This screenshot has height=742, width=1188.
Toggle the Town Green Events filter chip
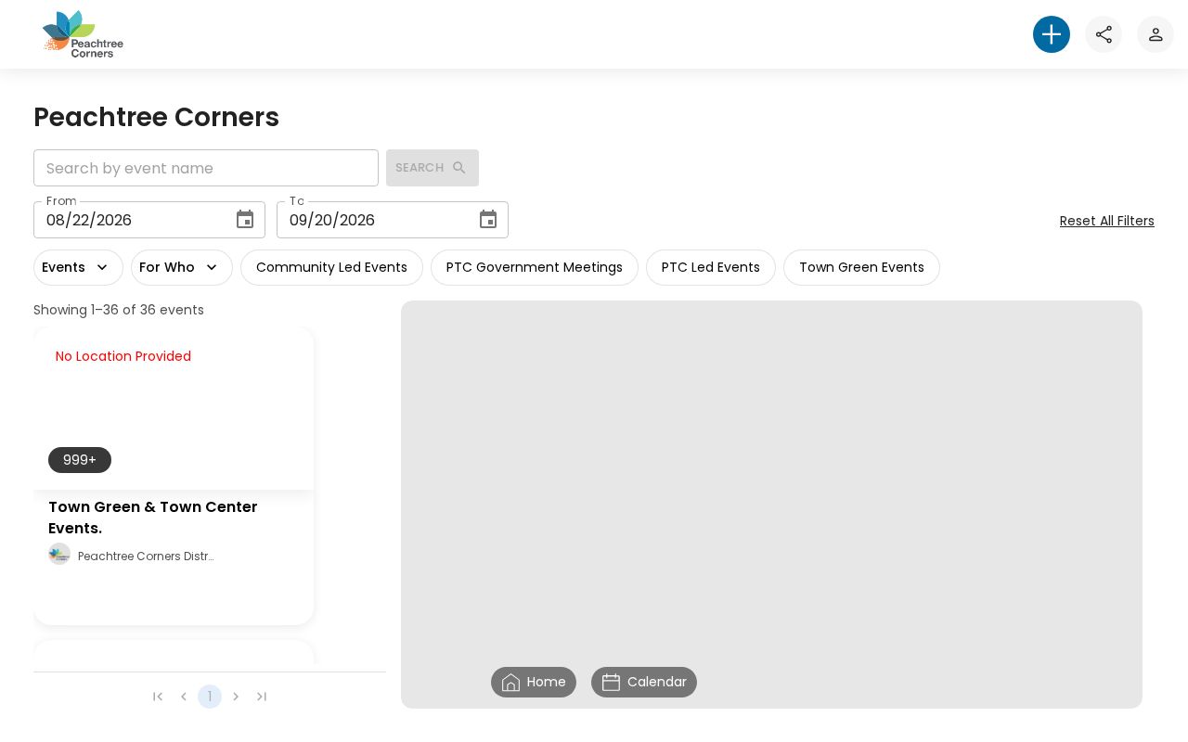pos(861,267)
